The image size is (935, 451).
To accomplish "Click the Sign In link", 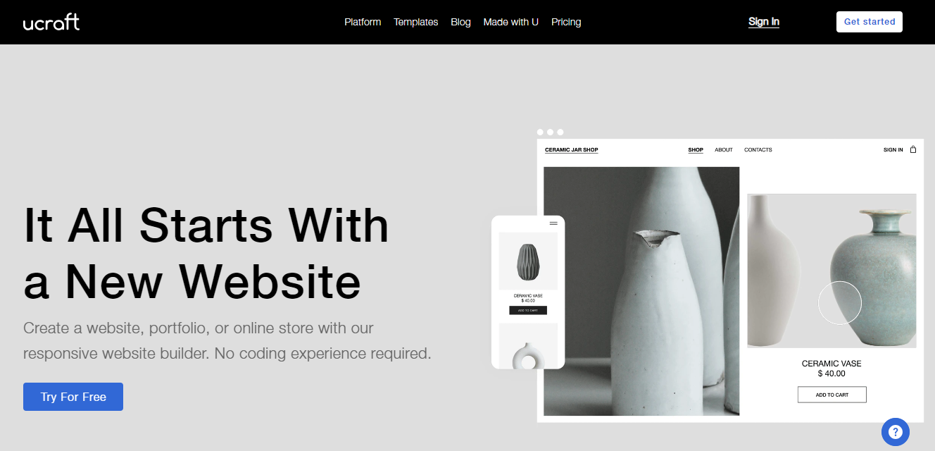I will (x=764, y=22).
